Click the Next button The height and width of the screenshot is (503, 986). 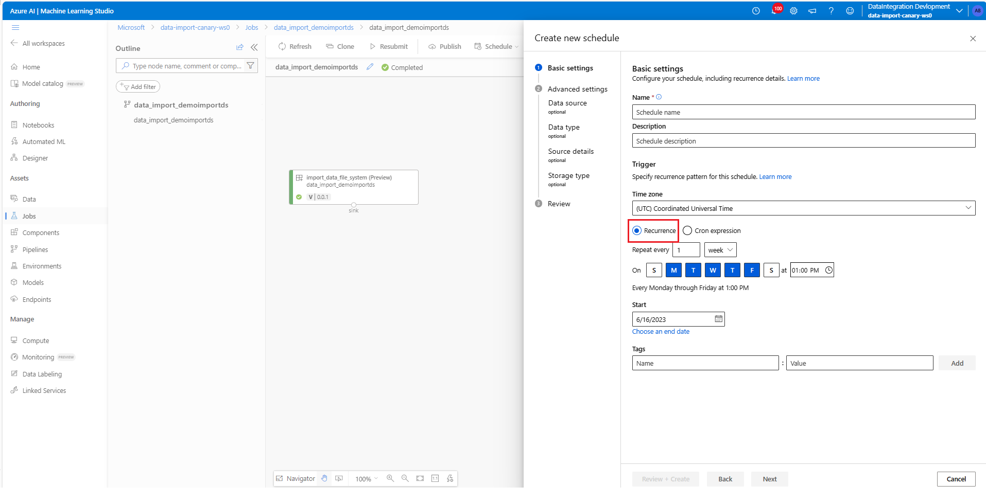point(769,479)
